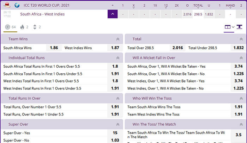Screen dimensions: 247x143
Task: Pick South Africa first over Under 5.5
Action: 115,74
